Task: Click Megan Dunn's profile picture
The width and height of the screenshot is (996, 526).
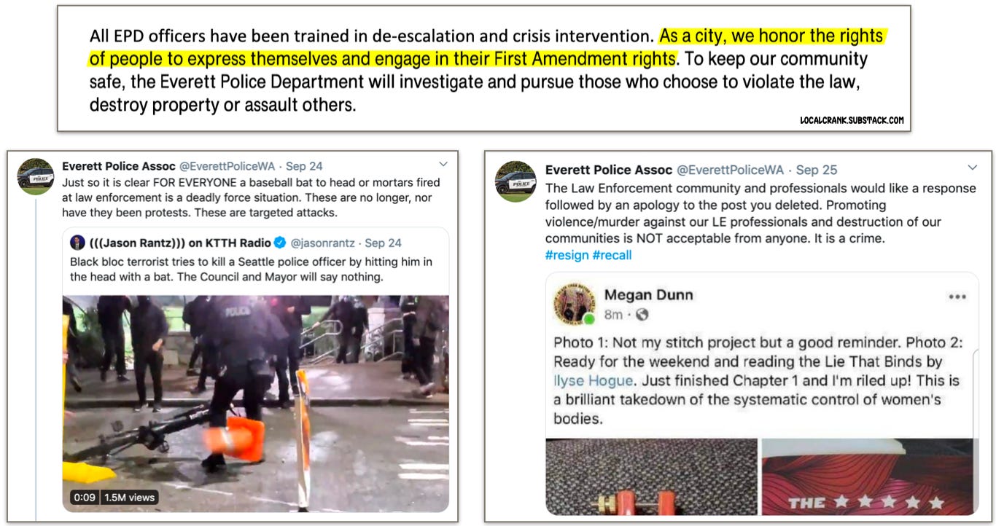Action: pyautogui.click(x=575, y=304)
